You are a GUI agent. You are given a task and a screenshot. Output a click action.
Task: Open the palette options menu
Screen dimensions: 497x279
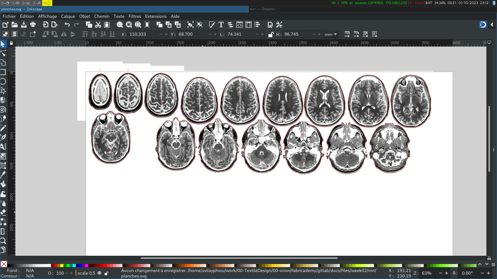pos(493,265)
